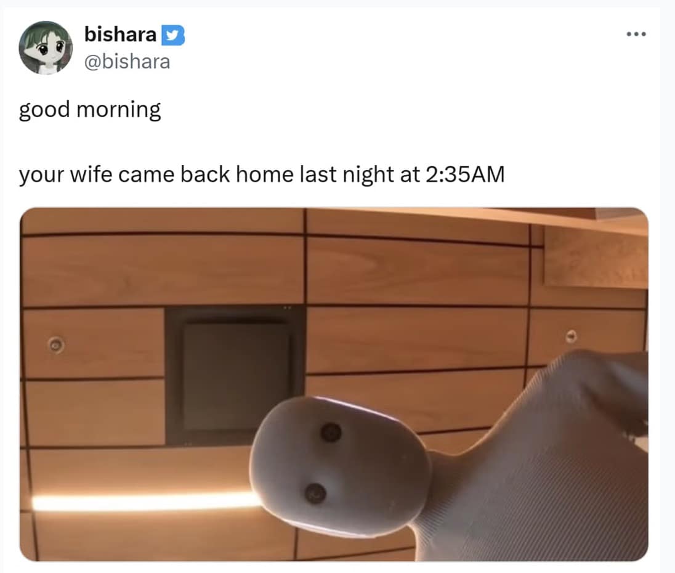Click the blue verified Twitter badge
Image resolution: width=675 pixels, height=573 pixels.
173,35
